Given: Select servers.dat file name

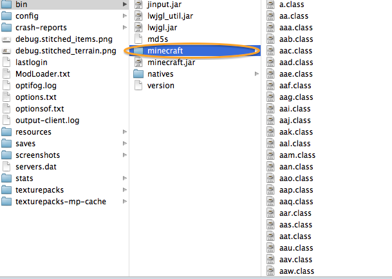Looking at the screenshot, I should [x=36, y=167].
